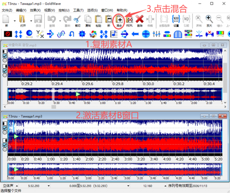Uncheck the left channel checkbox in top window
This screenshot has height=193, width=230.
(x=5, y=56)
